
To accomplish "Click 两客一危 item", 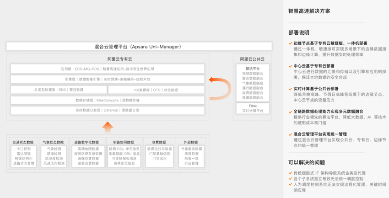I will (x=191, y=159).
